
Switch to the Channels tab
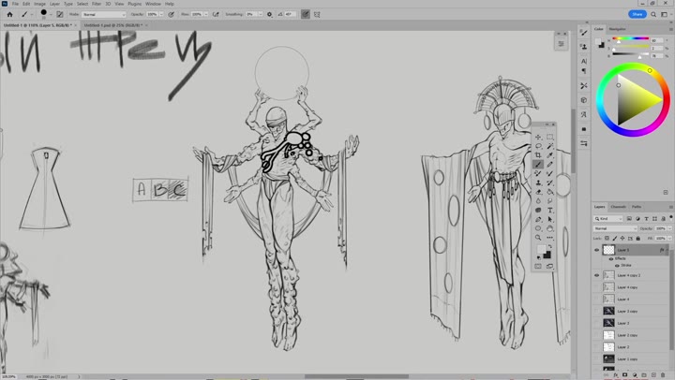[618, 207]
